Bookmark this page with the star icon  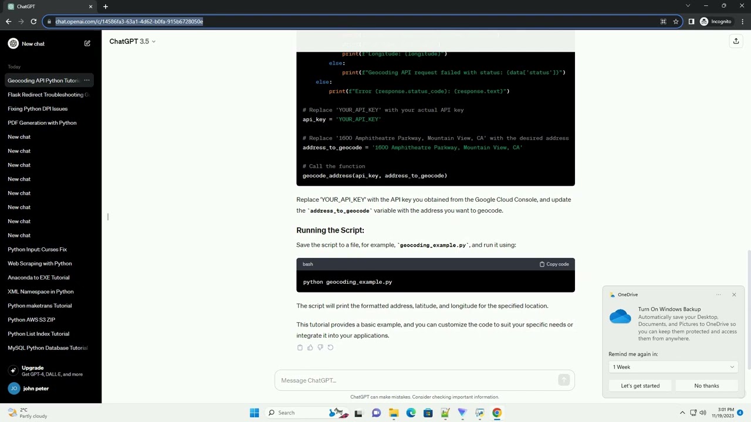676,22
